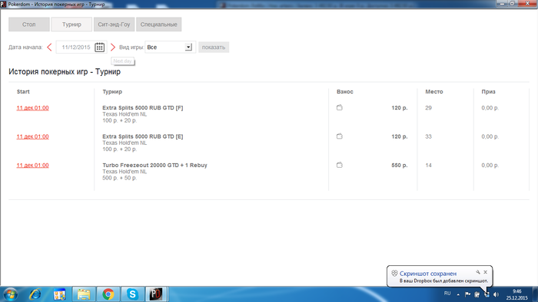Open '11 дек 01:00' link for Turbo Freezeout
The image size is (538, 302).
coord(32,166)
